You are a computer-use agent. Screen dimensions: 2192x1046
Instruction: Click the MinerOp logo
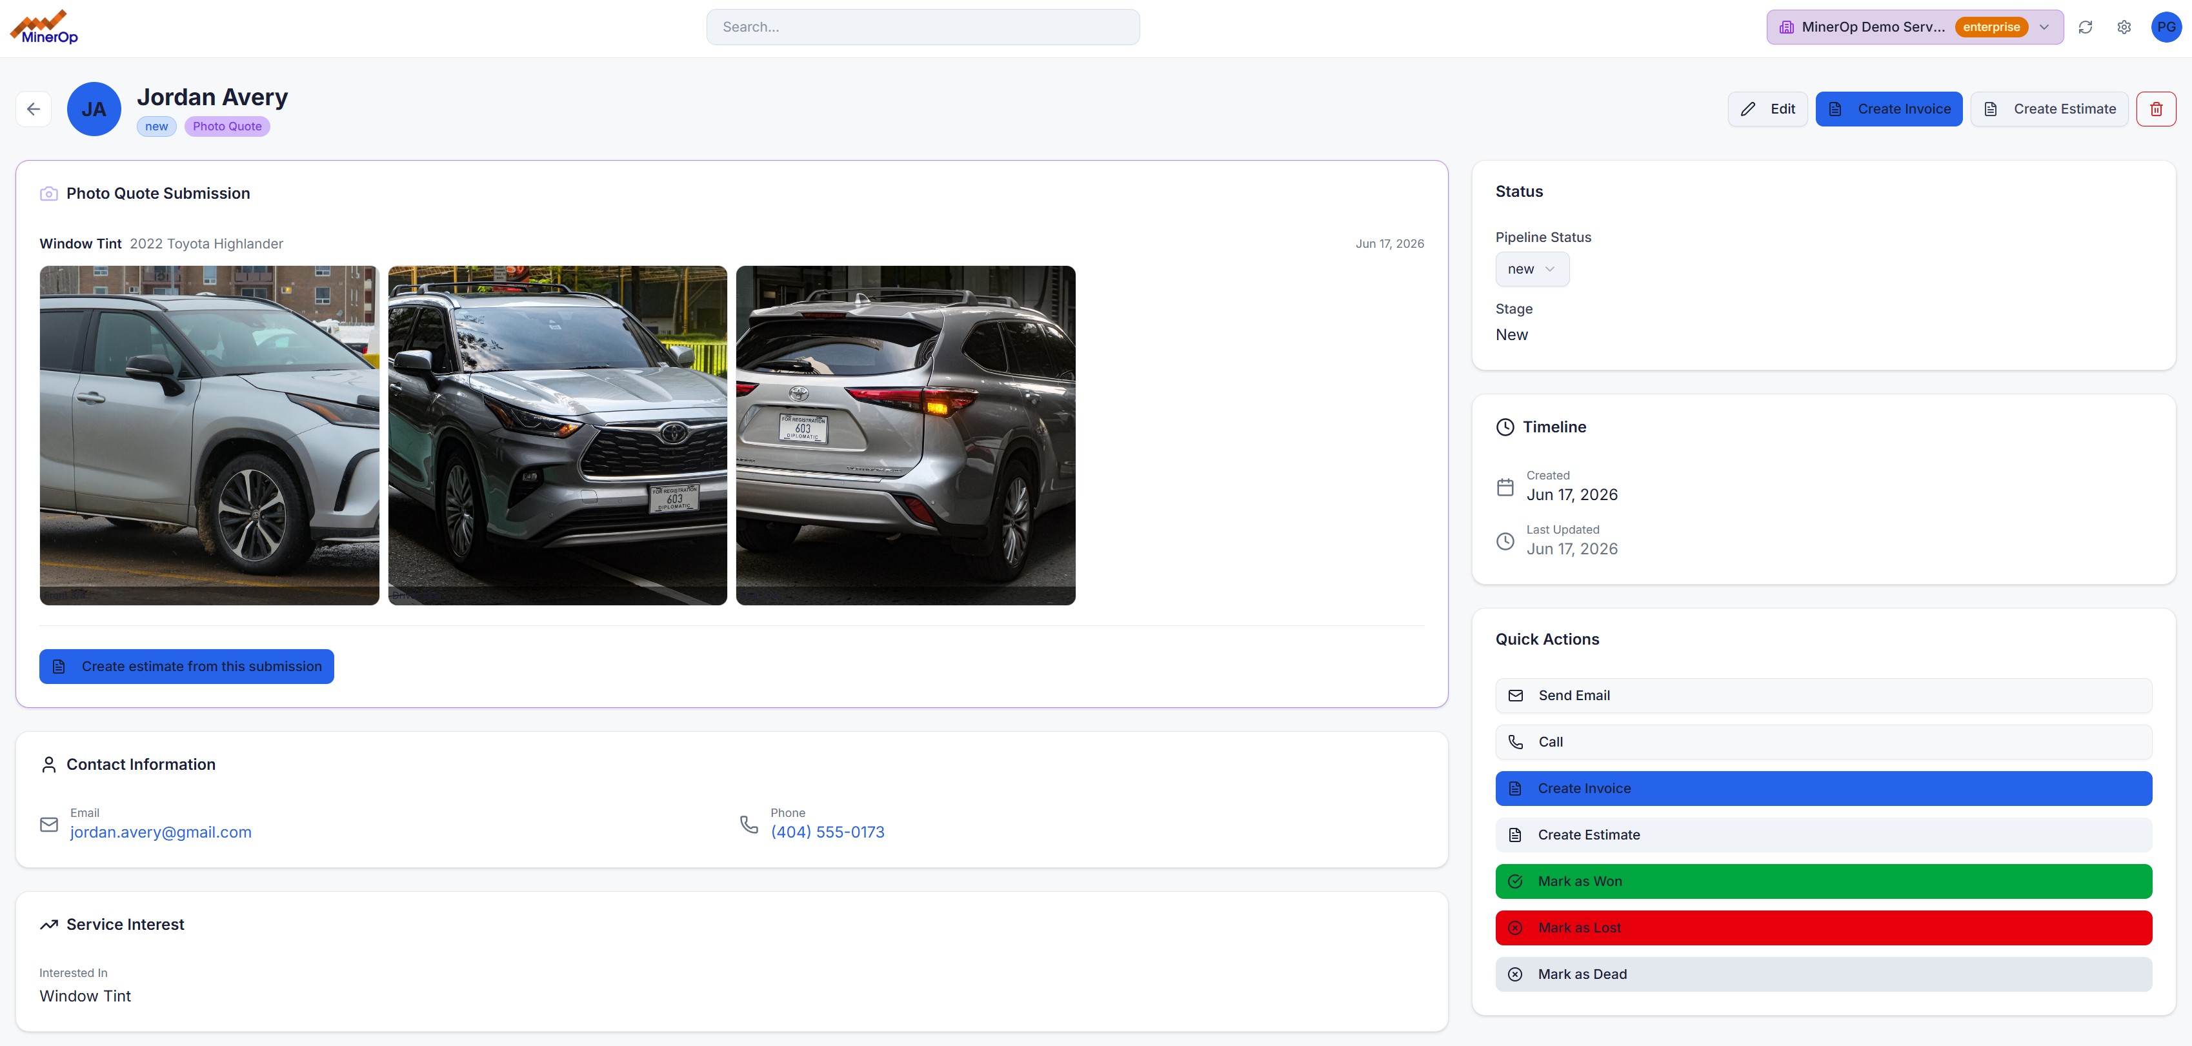pyautogui.click(x=45, y=27)
